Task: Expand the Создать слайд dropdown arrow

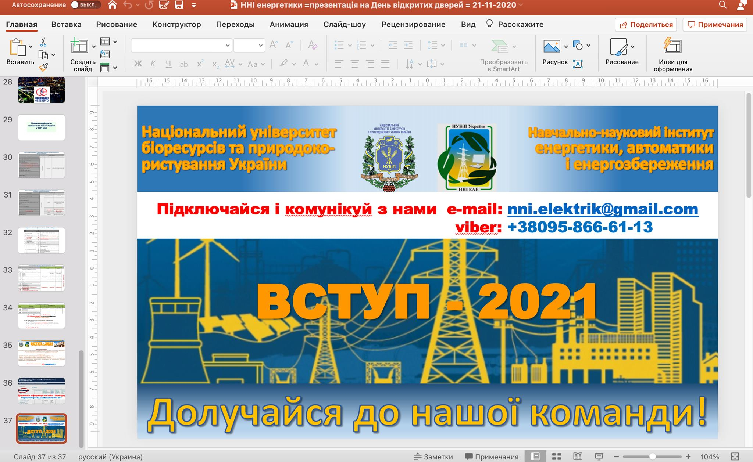Action: (94, 47)
